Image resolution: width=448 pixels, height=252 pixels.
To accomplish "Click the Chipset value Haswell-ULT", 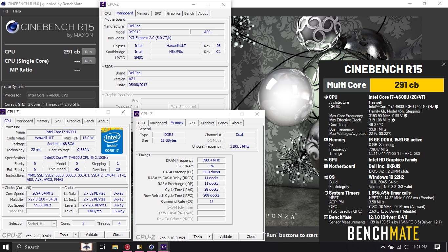I will [176, 46].
